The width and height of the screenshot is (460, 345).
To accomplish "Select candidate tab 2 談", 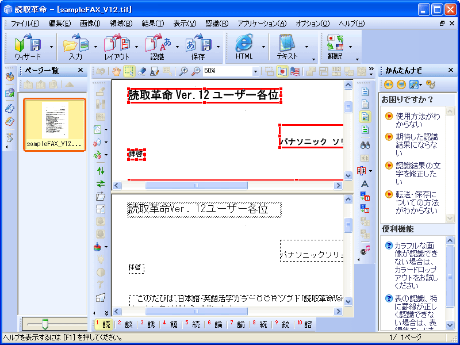I will [x=125, y=324].
